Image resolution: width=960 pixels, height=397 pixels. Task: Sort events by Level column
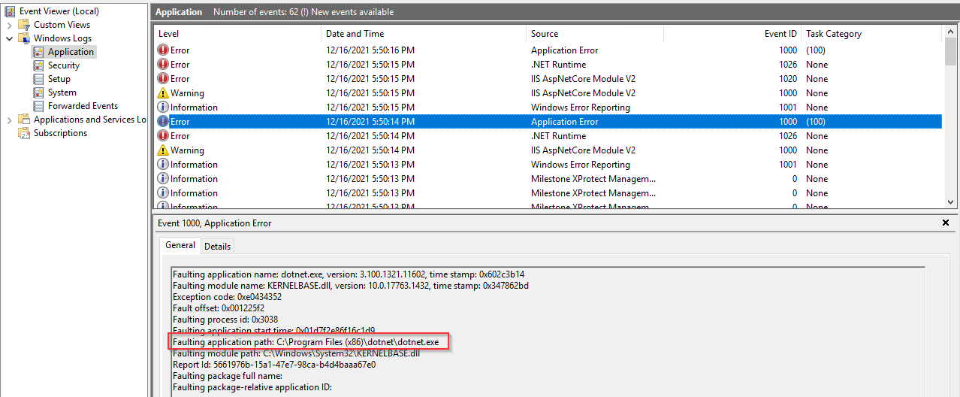coord(169,34)
